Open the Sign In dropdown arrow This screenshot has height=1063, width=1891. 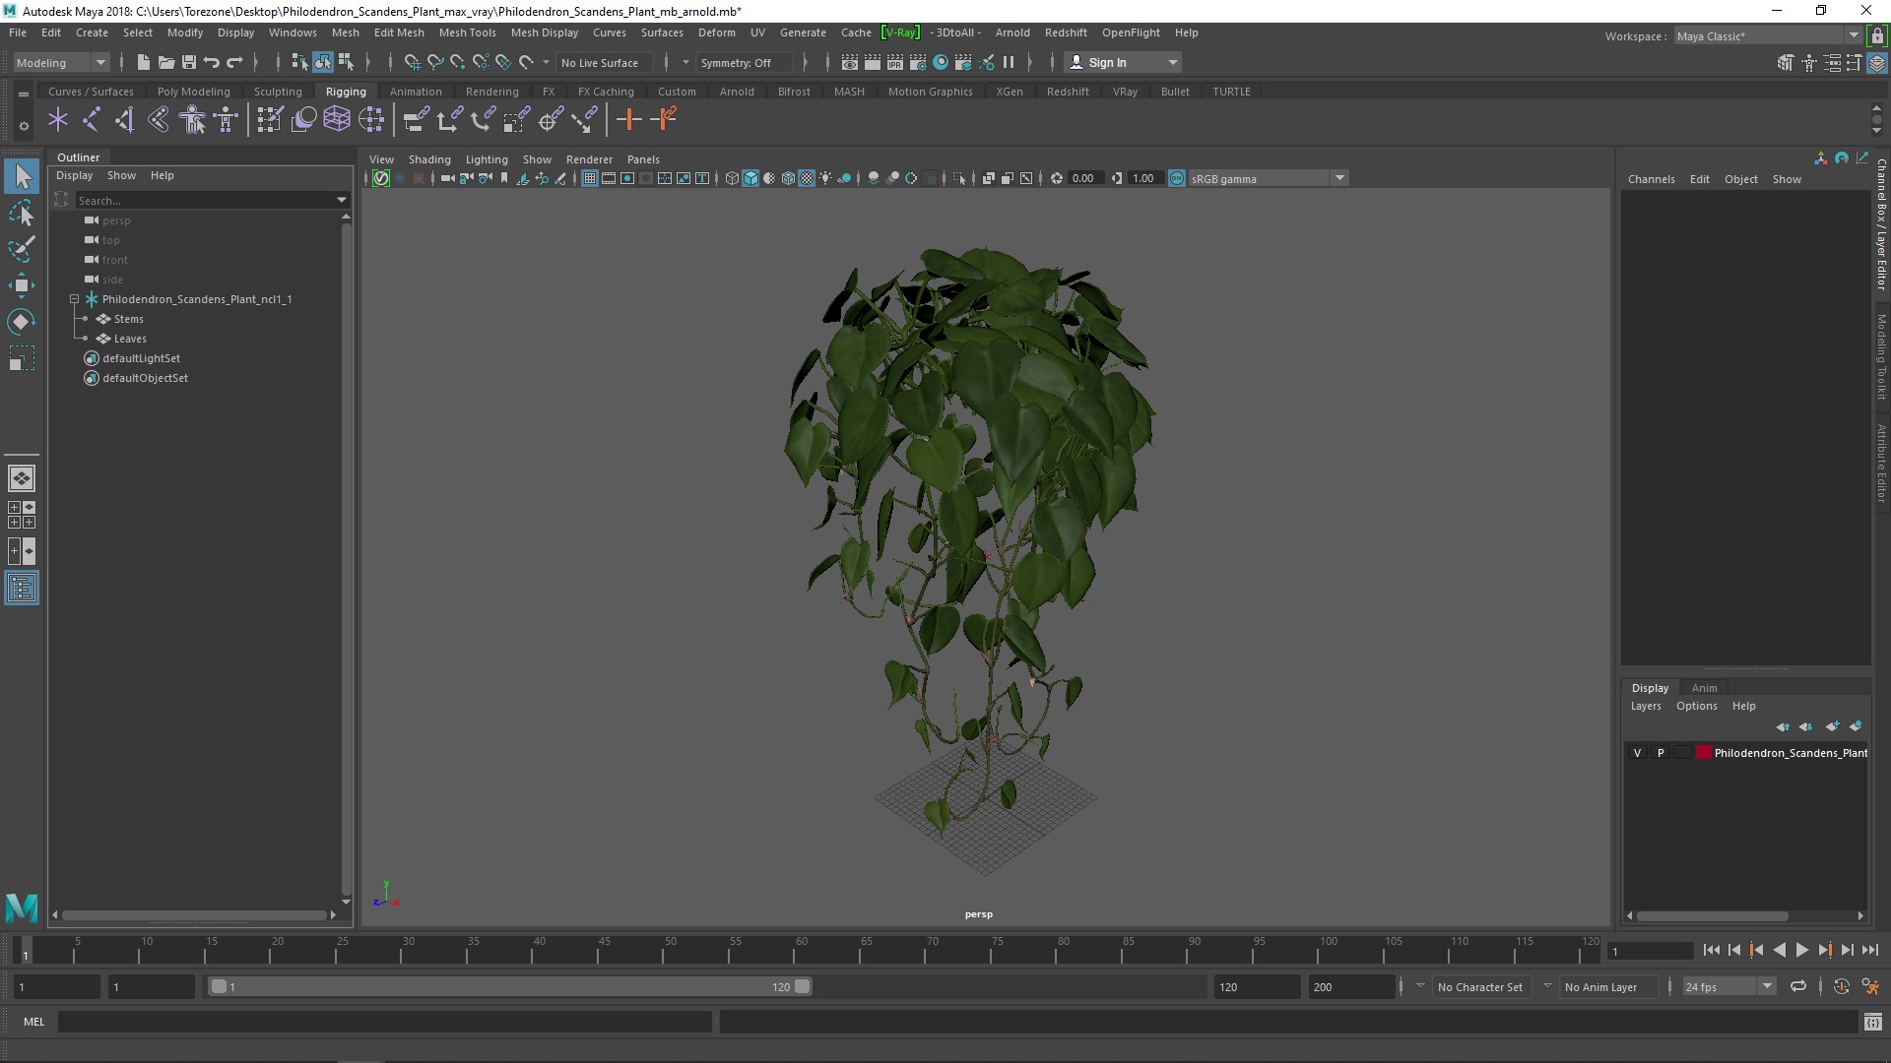(x=1172, y=62)
